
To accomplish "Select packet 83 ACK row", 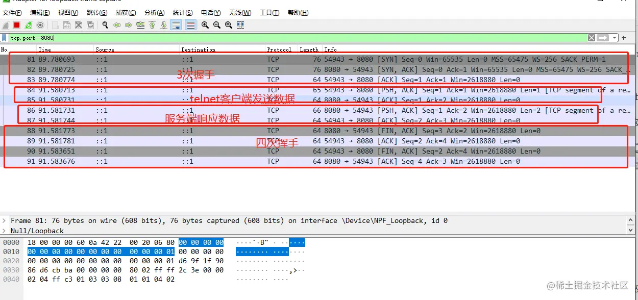I will [316, 80].
